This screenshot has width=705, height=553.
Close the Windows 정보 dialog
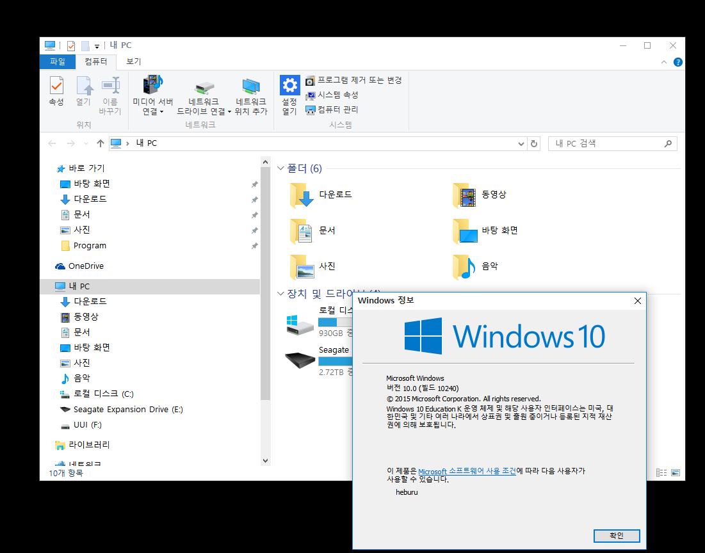coord(638,301)
